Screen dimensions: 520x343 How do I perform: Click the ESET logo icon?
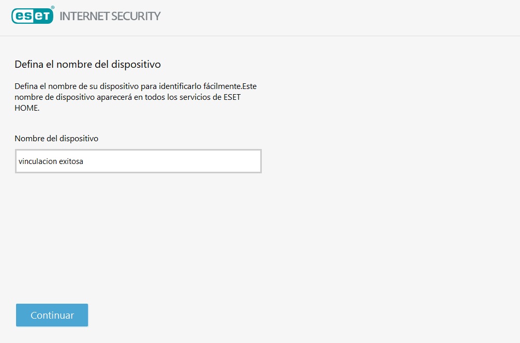click(x=32, y=16)
